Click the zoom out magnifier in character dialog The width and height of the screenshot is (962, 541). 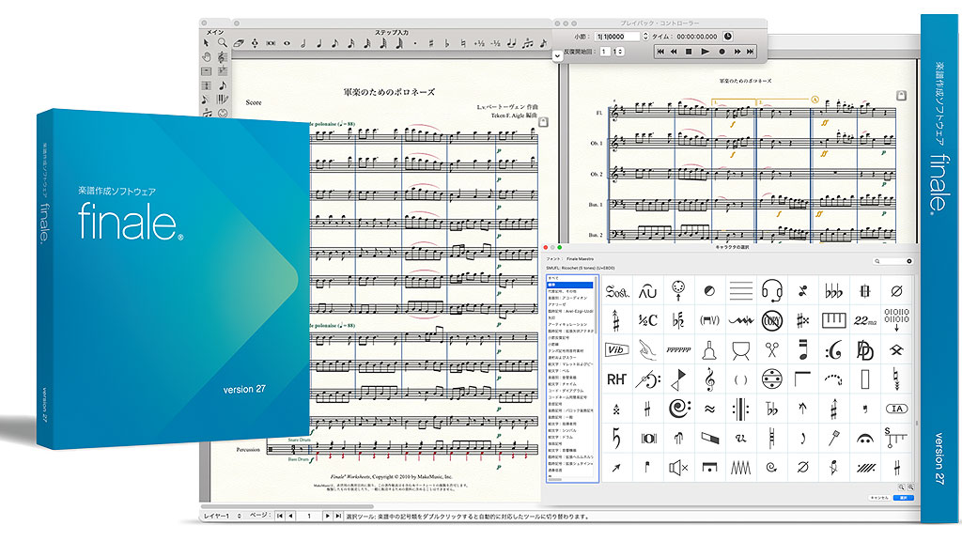point(901,487)
